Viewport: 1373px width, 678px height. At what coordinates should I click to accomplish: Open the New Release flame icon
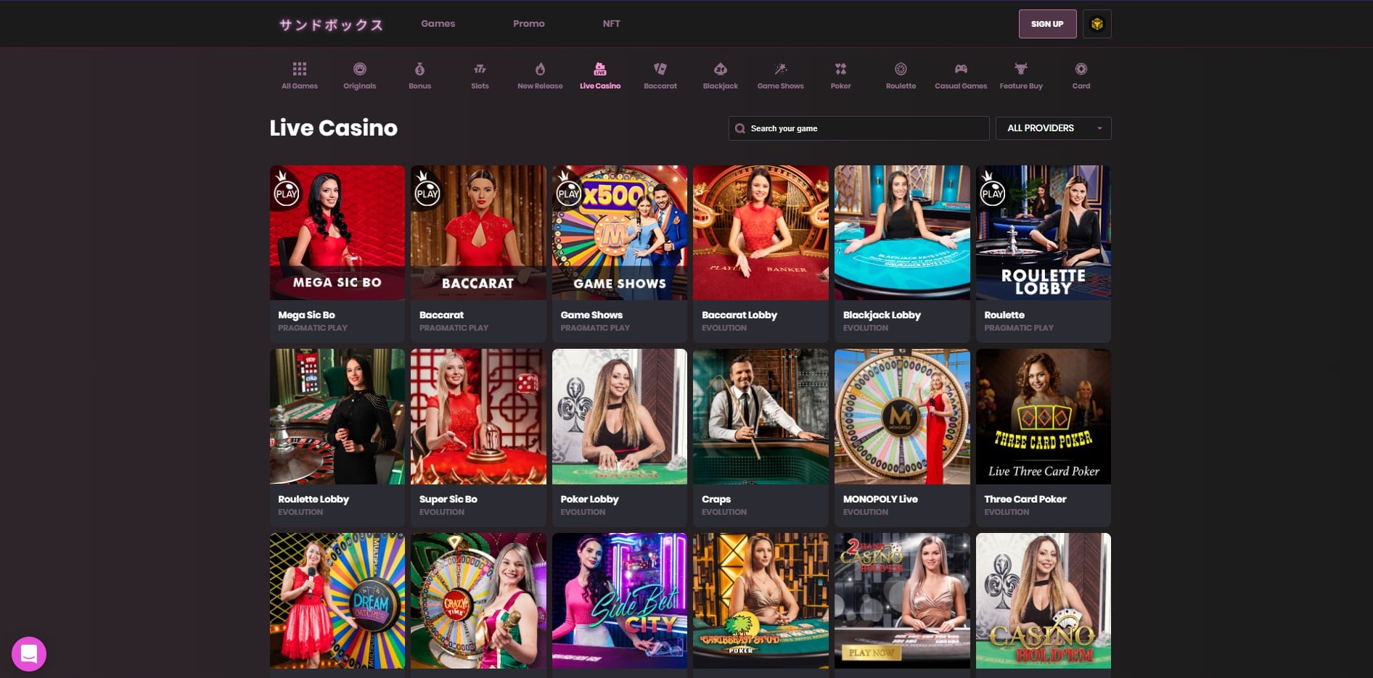click(540, 69)
